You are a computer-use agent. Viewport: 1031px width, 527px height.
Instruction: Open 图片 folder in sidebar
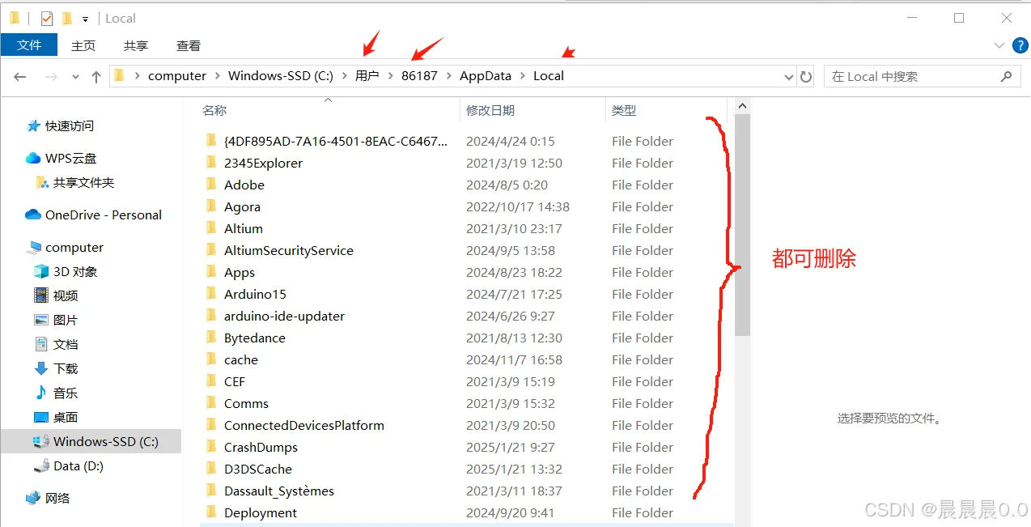[56, 320]
